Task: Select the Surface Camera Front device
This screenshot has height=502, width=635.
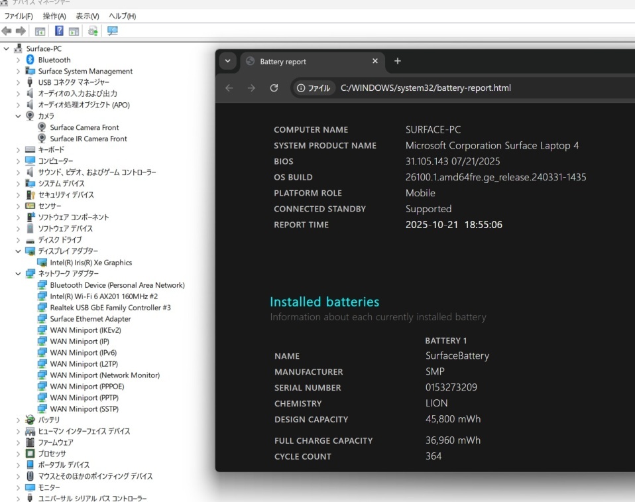Action: [84, 127]
